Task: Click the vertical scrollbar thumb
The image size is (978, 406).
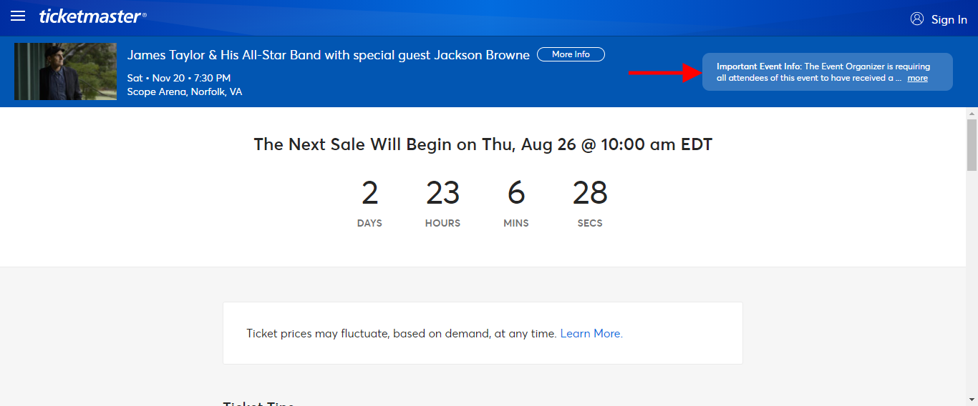Action: tap(972, 145)
